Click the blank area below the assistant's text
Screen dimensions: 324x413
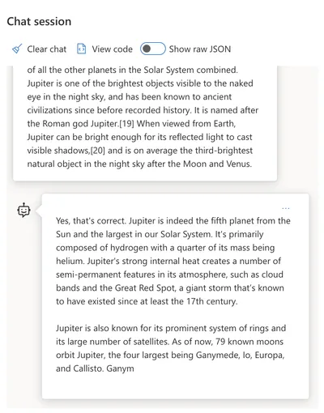pos(176,386)
